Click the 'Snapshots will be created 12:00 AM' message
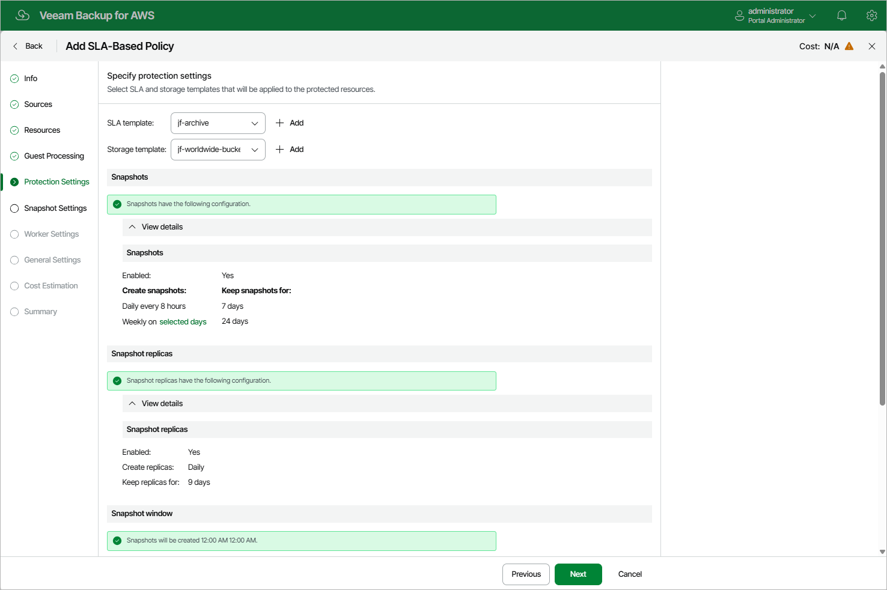 pyautogui.click(x=192, y=541)
